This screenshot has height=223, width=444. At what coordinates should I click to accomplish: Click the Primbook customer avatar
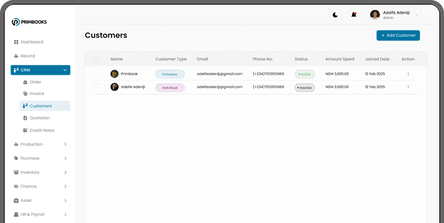114,74
